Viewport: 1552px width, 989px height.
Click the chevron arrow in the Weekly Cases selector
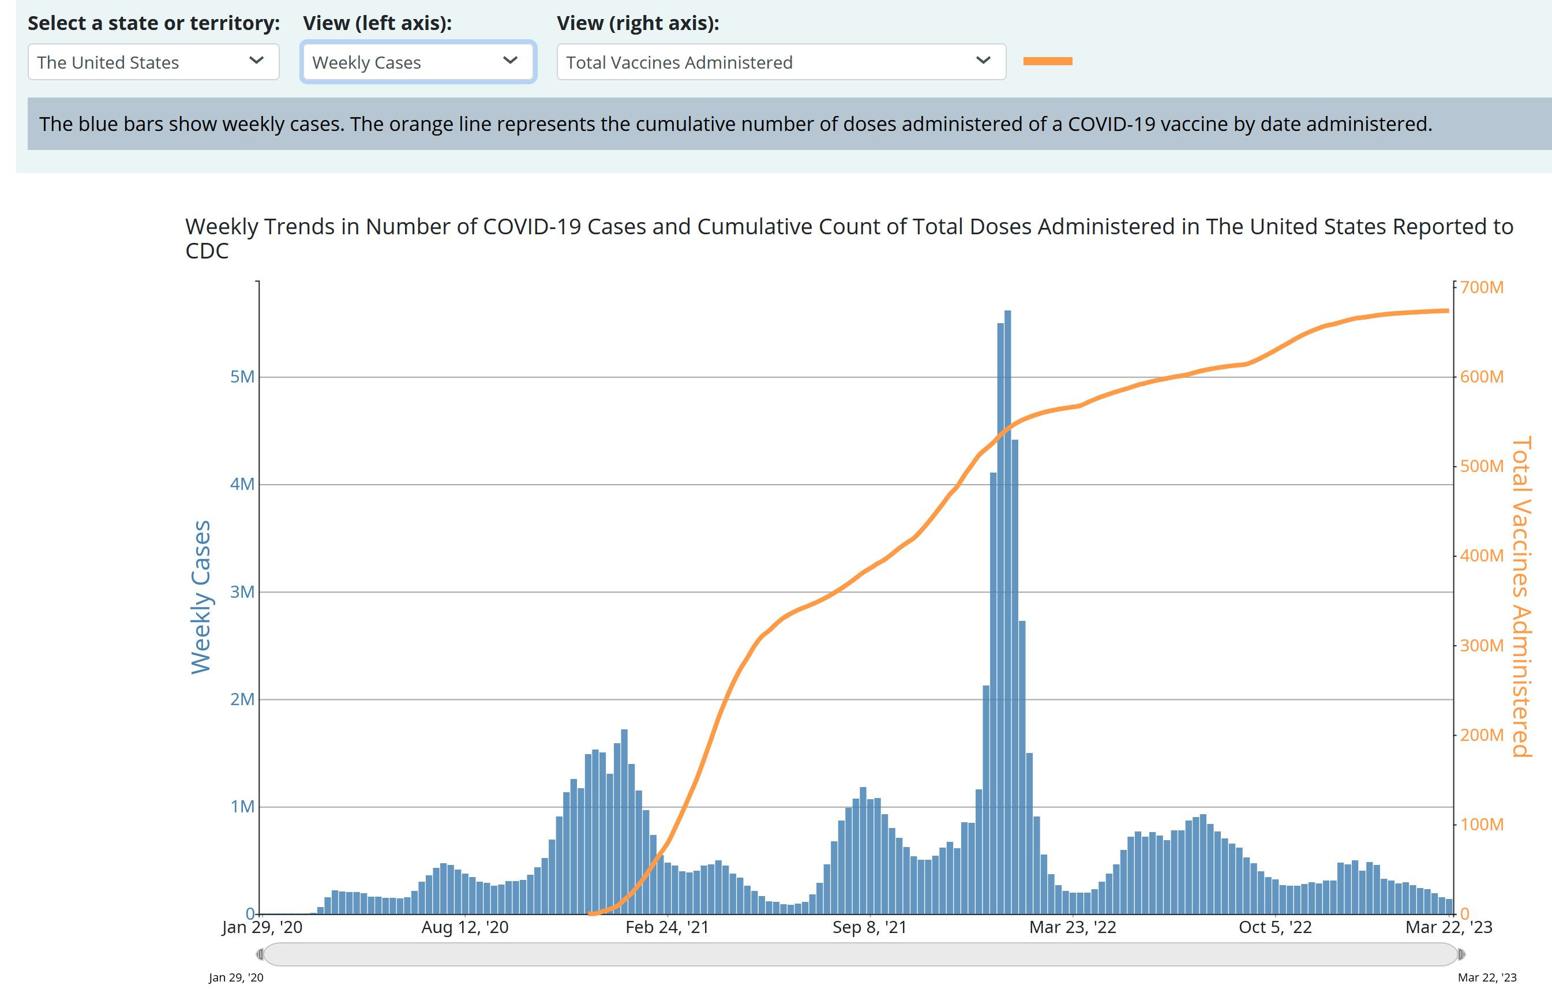pyautogui.click(x=511, y=61)
